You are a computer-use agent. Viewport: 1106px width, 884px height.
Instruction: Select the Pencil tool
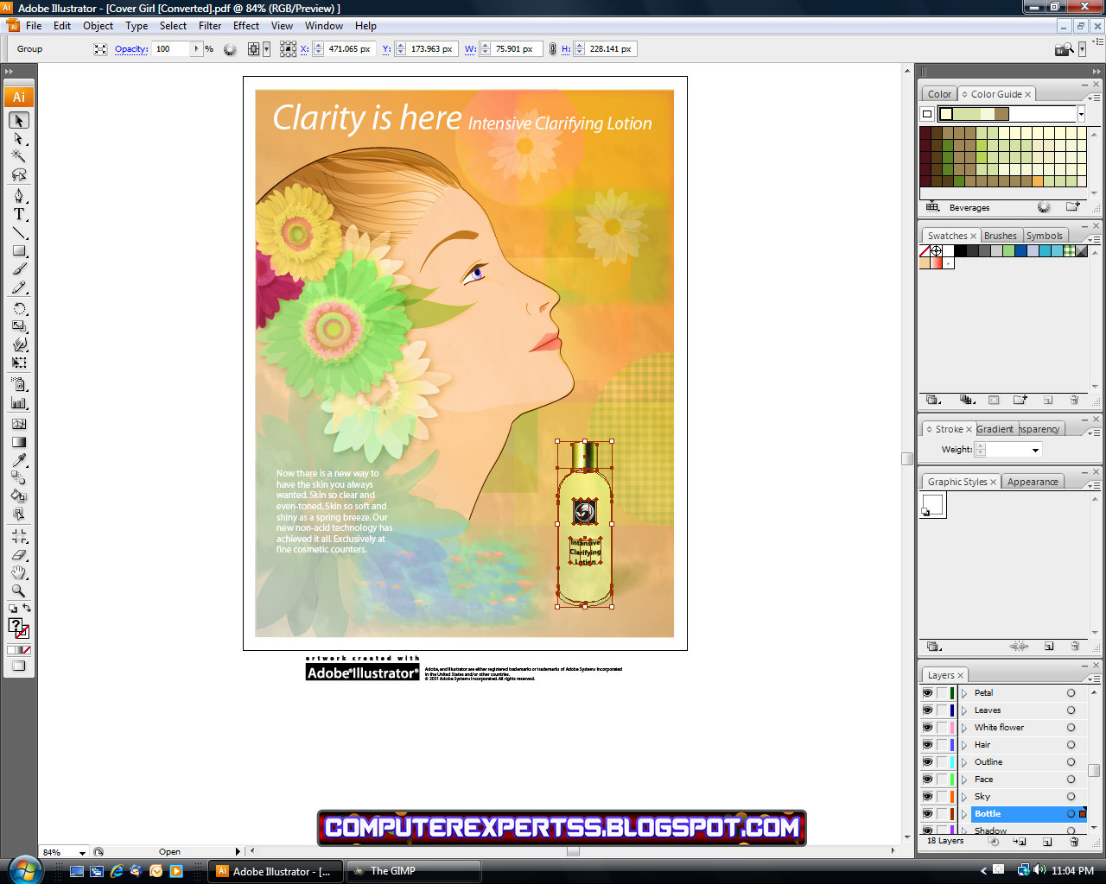click(x=19, y=288)
